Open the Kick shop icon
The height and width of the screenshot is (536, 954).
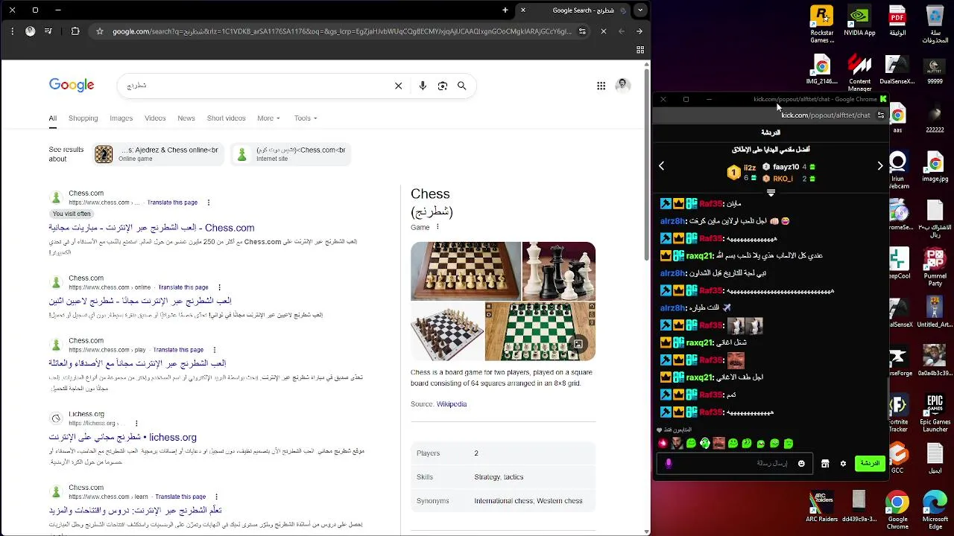coord(825,464)
